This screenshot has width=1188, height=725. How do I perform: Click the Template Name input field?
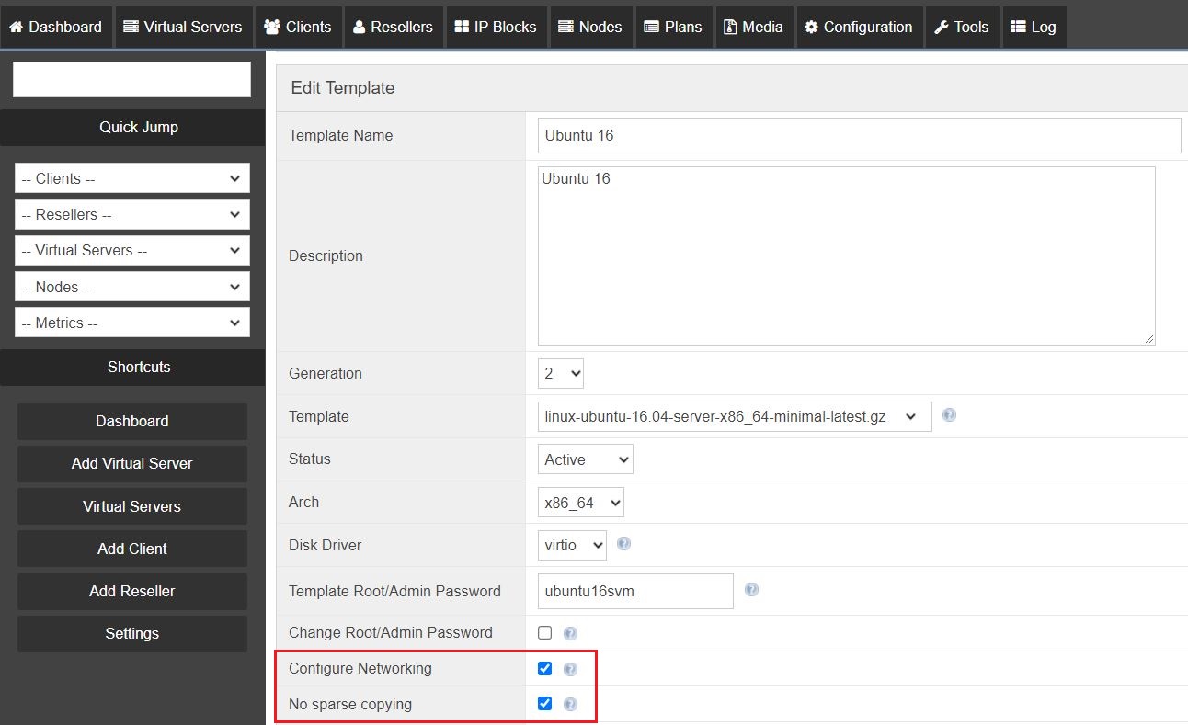[859, 135]
